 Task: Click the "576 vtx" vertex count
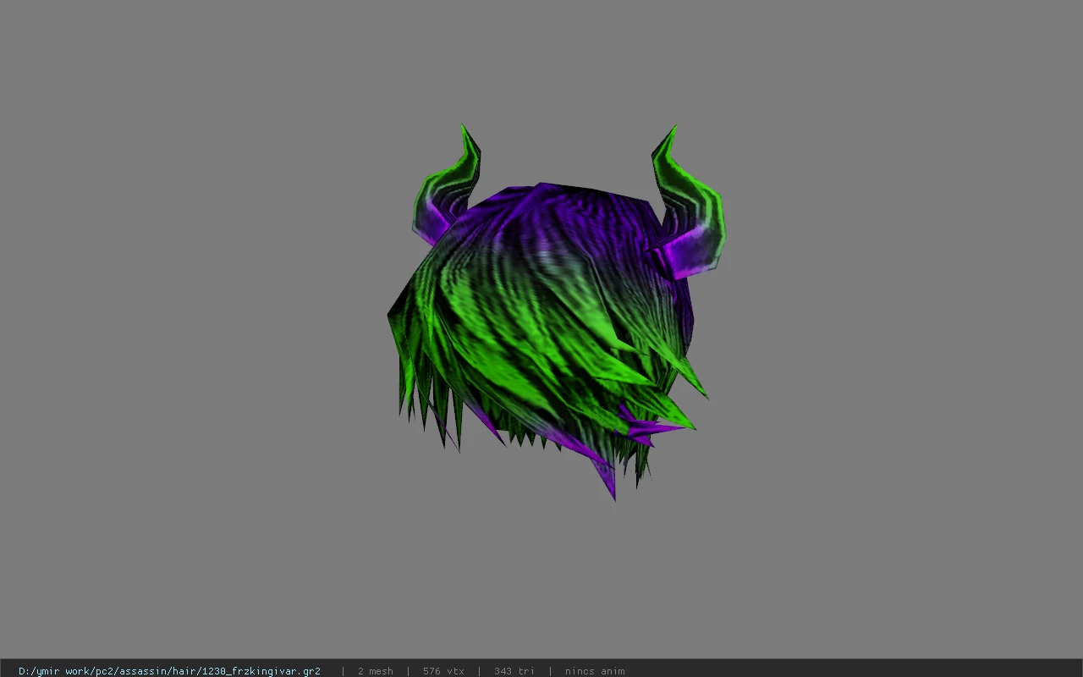click(443, 671)
